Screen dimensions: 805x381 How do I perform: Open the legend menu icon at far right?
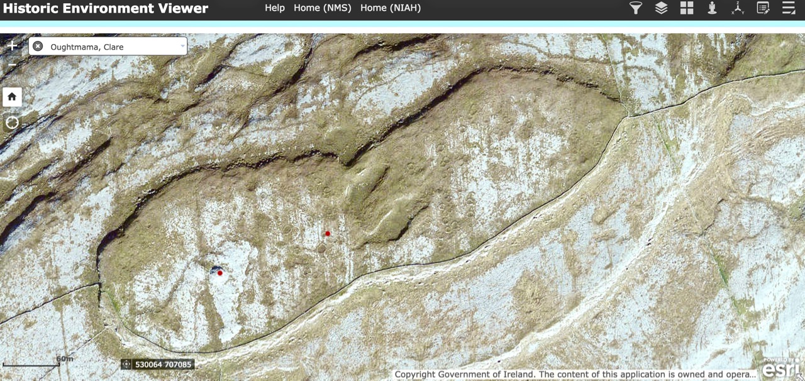(x=789, y=8)
